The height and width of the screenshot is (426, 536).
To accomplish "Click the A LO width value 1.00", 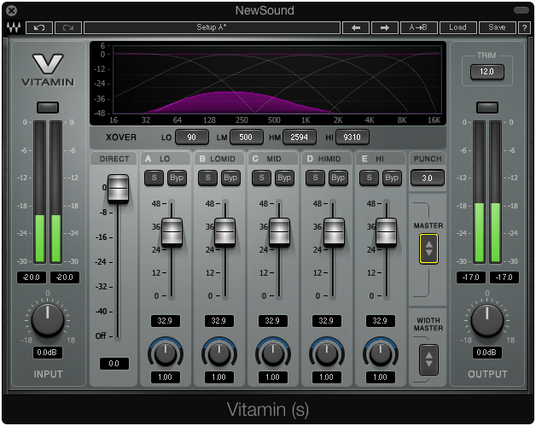I will pyautogui.click(x=165, y=377).
